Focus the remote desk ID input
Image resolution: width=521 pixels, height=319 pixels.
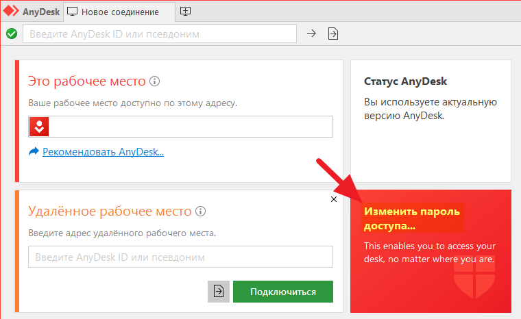[180, 257]
